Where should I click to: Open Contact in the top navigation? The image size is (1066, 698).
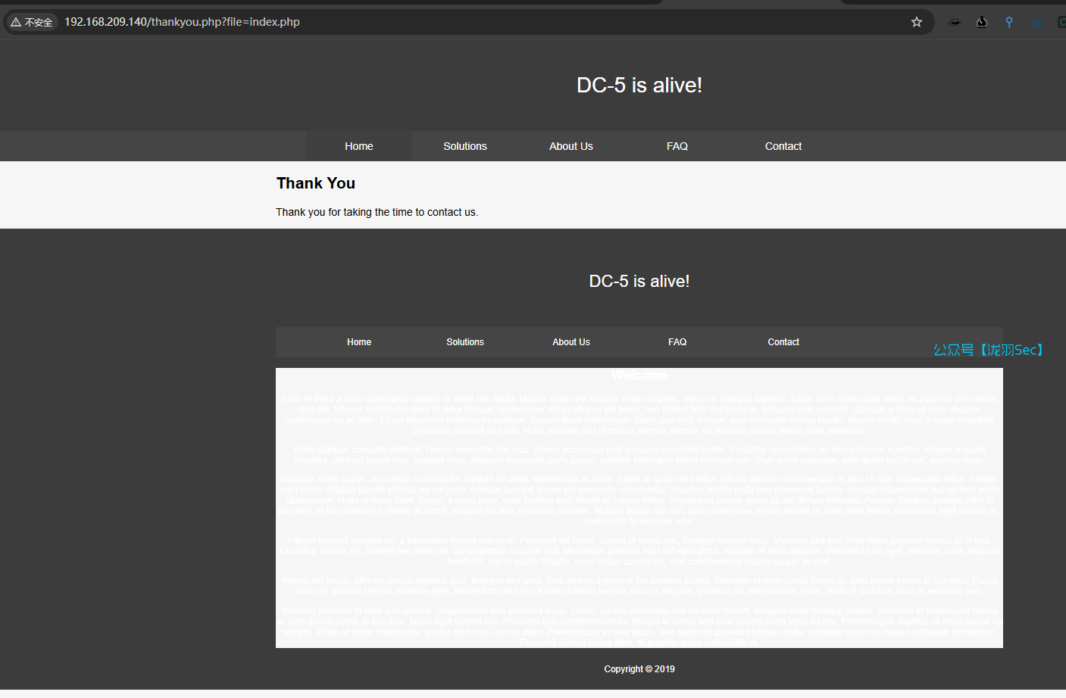click(783, 146)
